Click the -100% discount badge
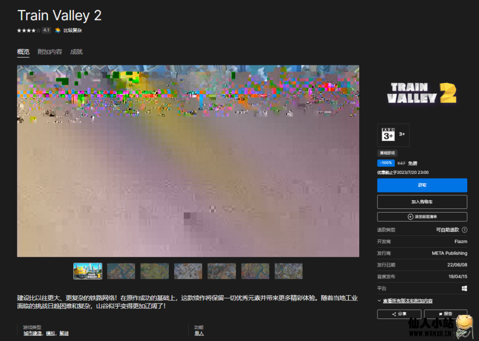The image size is (479, 341). 386,163
